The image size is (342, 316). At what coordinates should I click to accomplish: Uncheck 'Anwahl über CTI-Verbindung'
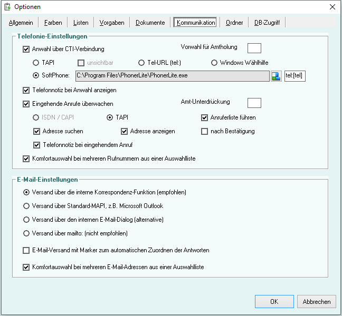26,50
